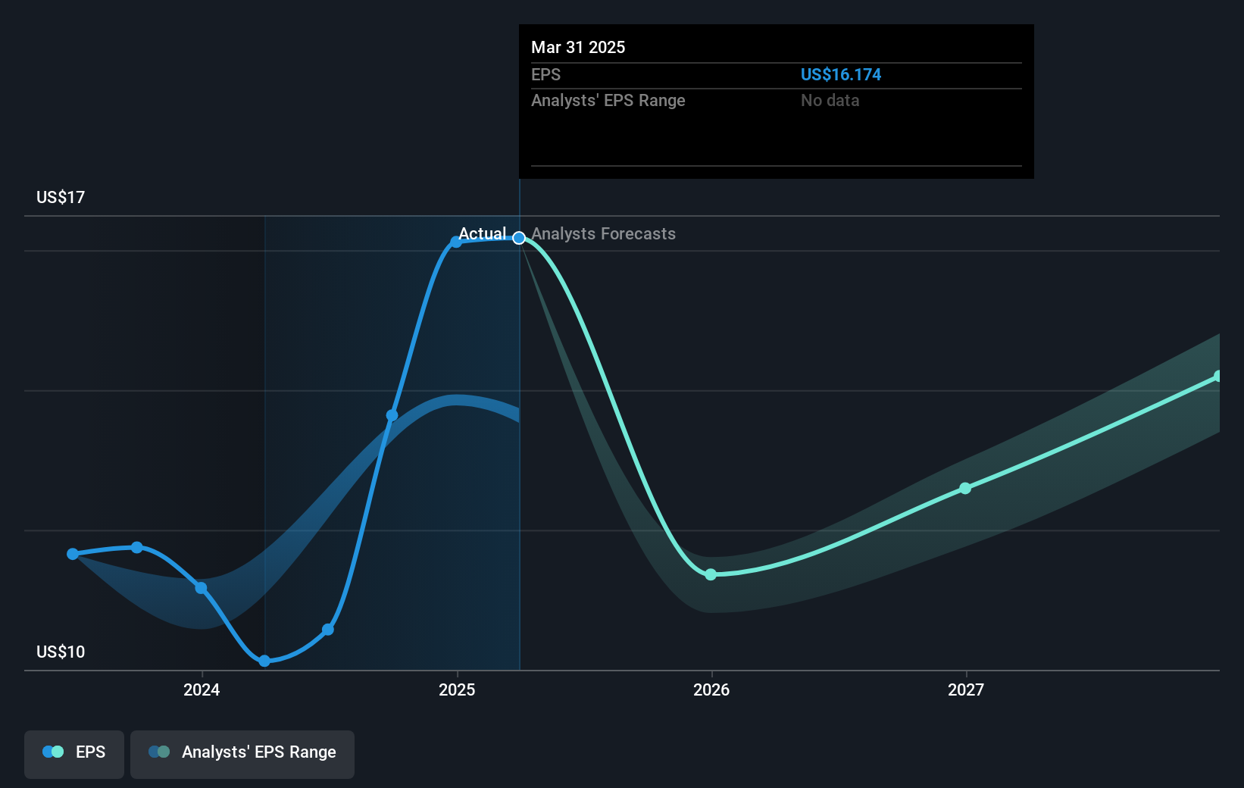
Task: Click the forecast data point at 2026
Action: point(711,575)
